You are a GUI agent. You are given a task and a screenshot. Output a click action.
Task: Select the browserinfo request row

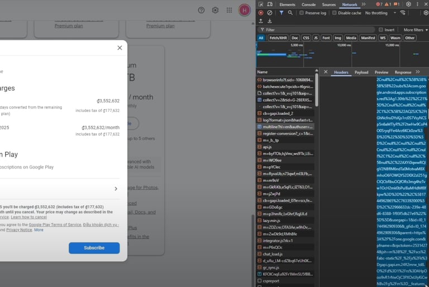(x=285, y=80)
